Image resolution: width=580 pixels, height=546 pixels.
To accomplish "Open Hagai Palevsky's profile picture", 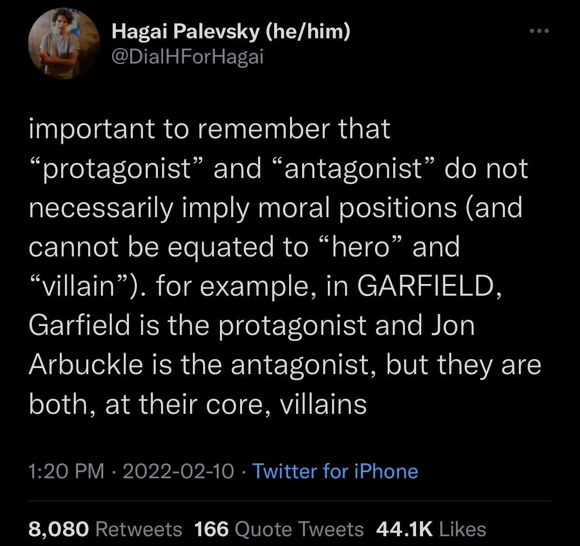I will 64,44.
